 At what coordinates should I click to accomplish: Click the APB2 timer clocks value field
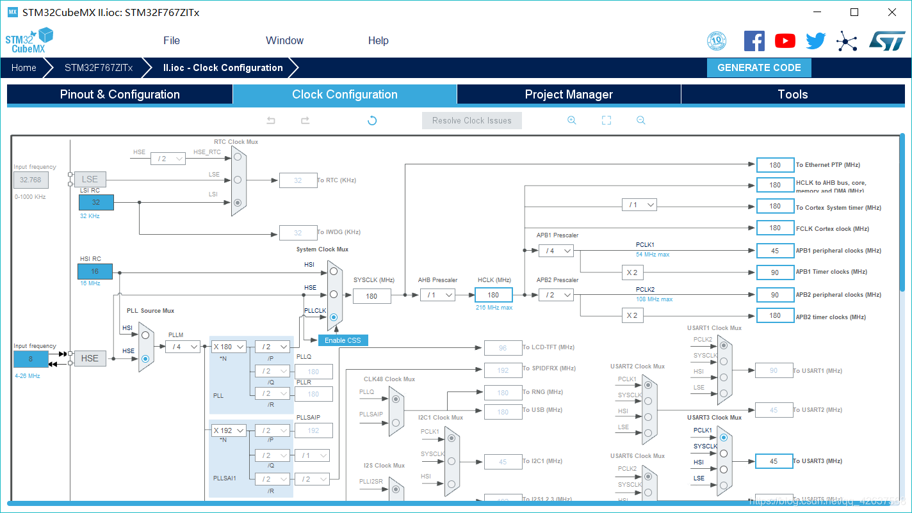(x=775, y=315)
